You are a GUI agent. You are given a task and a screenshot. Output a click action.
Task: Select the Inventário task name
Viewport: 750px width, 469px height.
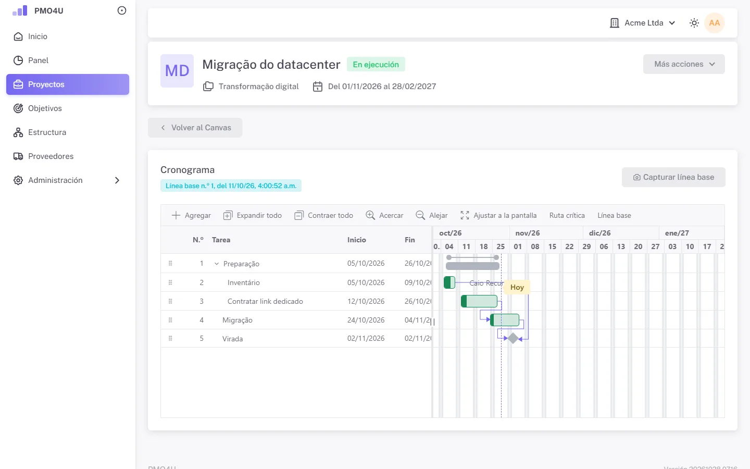244,282
